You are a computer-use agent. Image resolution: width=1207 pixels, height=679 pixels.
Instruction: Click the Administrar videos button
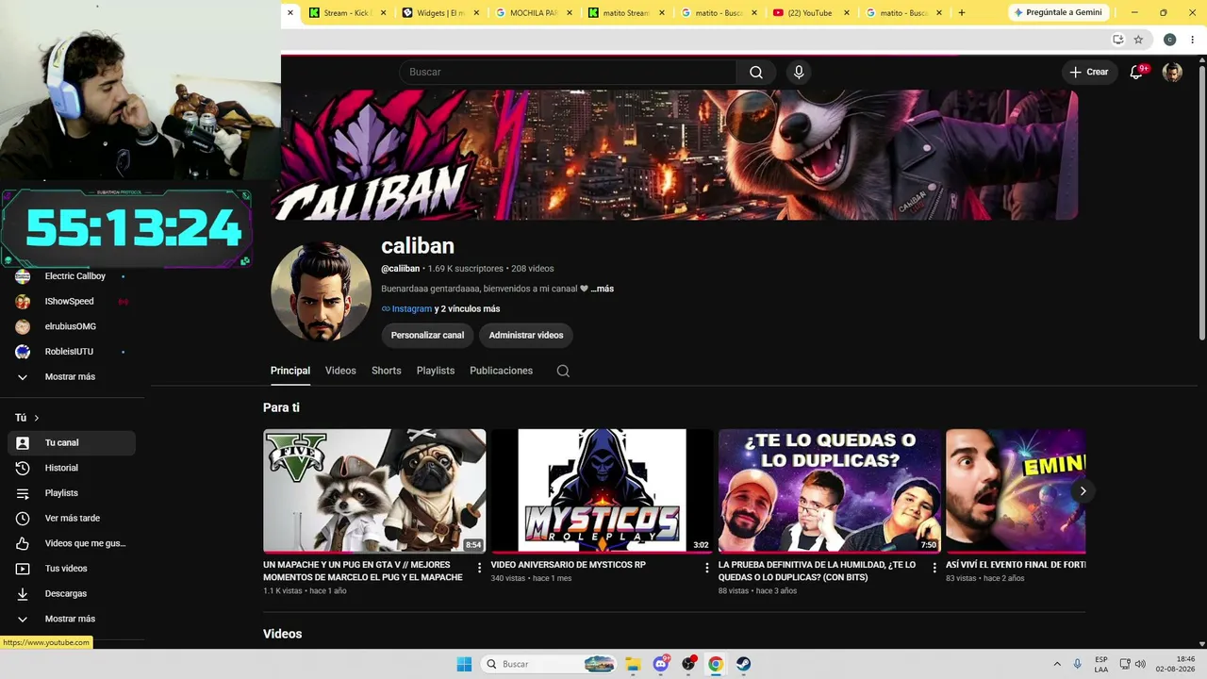point(526,335)
